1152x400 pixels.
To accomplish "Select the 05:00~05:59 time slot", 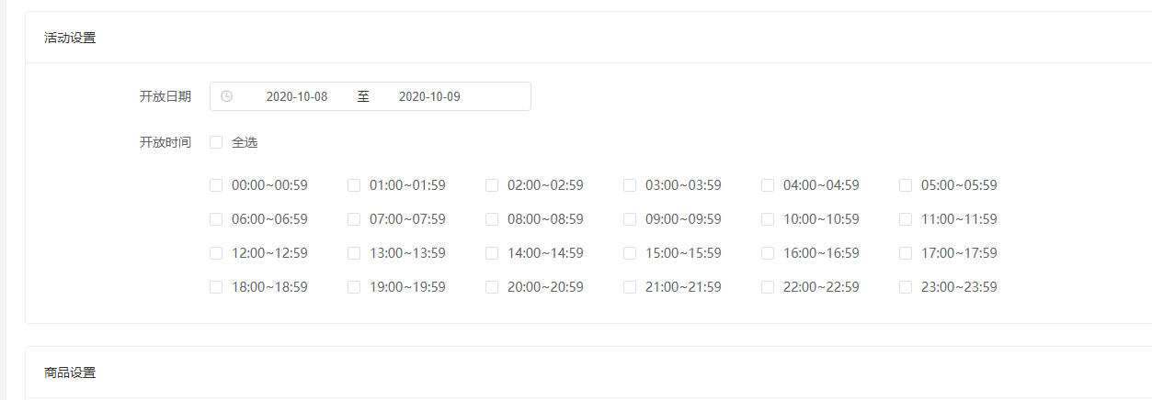I will pyautogui.click(x=906, y=185).
